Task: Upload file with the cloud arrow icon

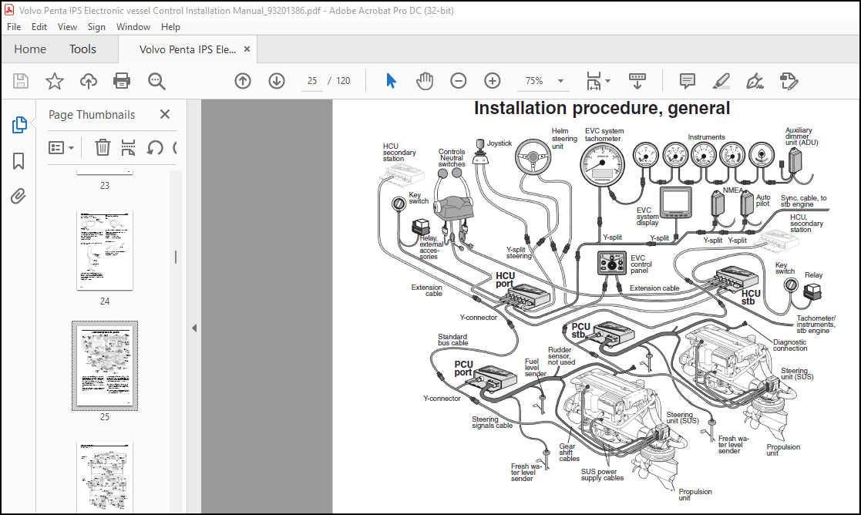Action: tap(89, 81)
